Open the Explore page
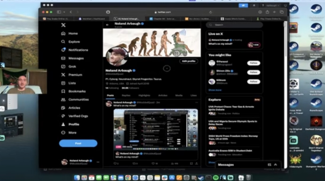 click(x=71, y=42)
